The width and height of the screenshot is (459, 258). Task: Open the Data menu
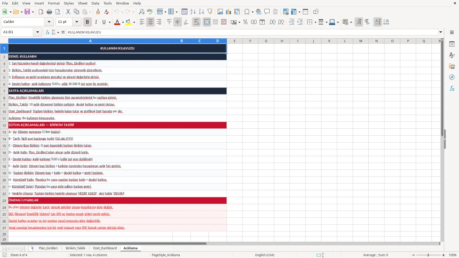(95, 3)
